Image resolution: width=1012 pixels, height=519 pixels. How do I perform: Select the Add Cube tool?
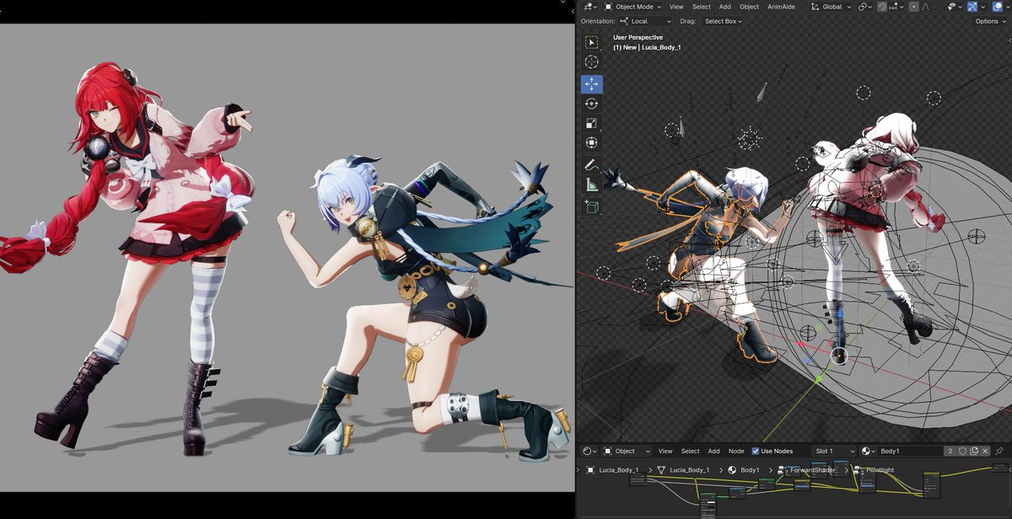(x=591, y=206)
